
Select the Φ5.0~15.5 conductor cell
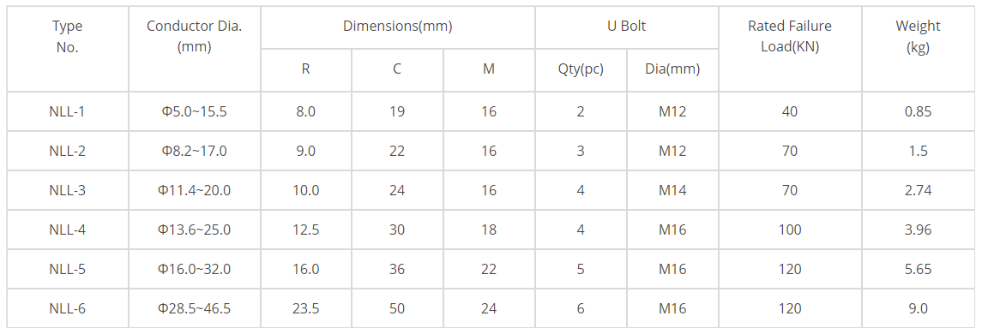click(194, 111)
